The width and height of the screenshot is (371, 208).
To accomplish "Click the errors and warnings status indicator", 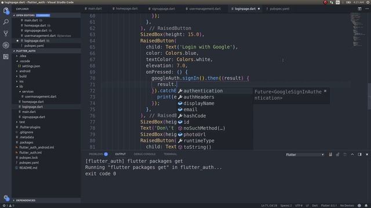I will 8,206.
